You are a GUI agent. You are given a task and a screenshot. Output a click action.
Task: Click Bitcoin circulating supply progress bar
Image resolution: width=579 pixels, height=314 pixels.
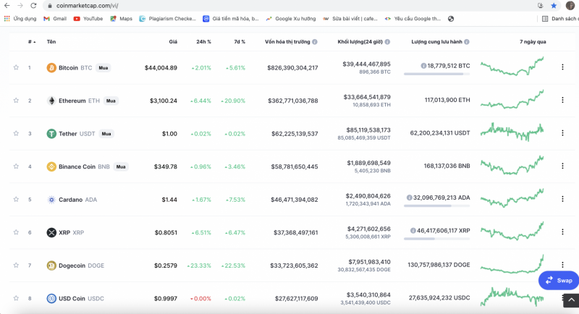click(x=437, y=75)
